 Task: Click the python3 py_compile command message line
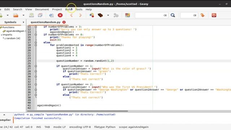pos(65,114)
